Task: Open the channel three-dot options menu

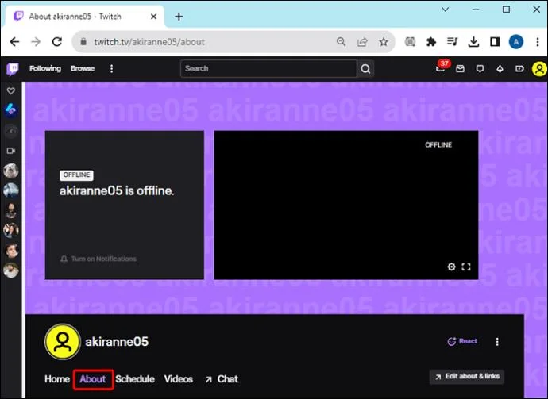Action: tap(497, 341)
